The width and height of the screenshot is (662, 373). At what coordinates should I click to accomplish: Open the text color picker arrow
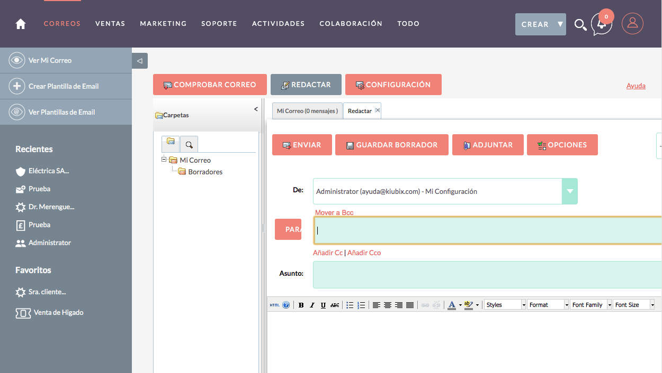(x=460, y=305)
